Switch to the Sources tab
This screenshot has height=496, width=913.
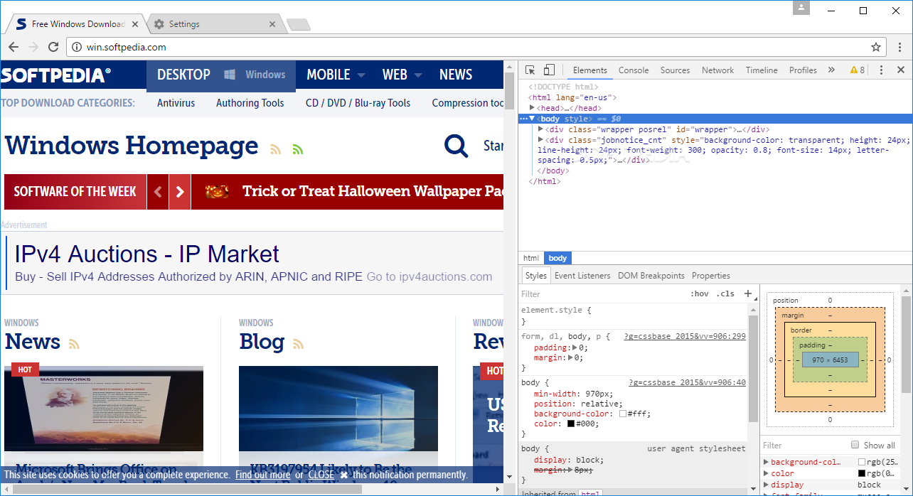coord(675,70)
